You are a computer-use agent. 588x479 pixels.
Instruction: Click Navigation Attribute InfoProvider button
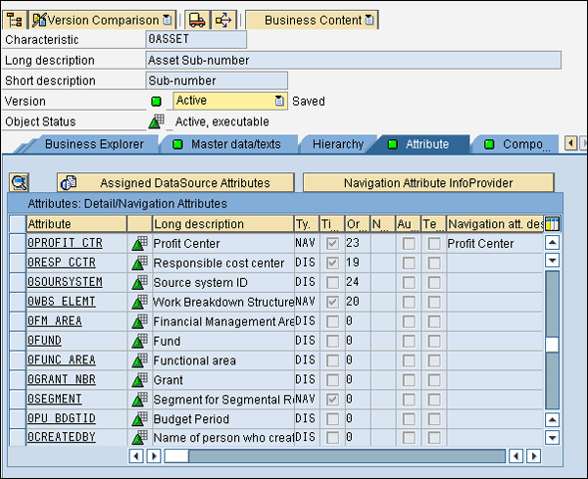coord(427,182)
